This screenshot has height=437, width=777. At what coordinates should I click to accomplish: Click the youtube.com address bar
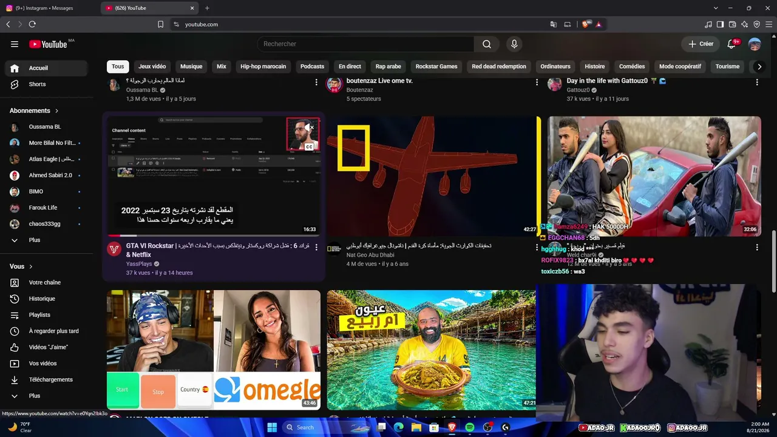click(x=364, y=24)
